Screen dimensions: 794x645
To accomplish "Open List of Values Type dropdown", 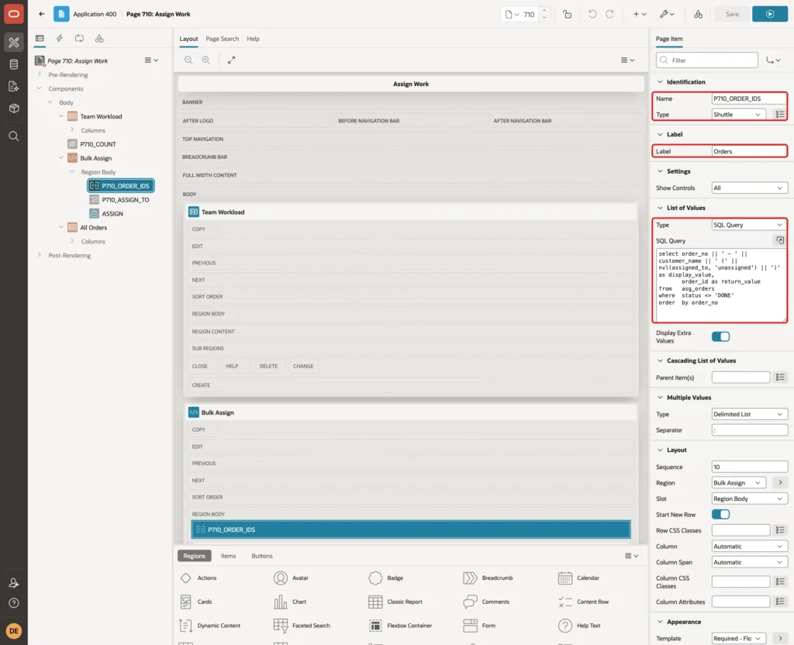I will coord(750,225).
